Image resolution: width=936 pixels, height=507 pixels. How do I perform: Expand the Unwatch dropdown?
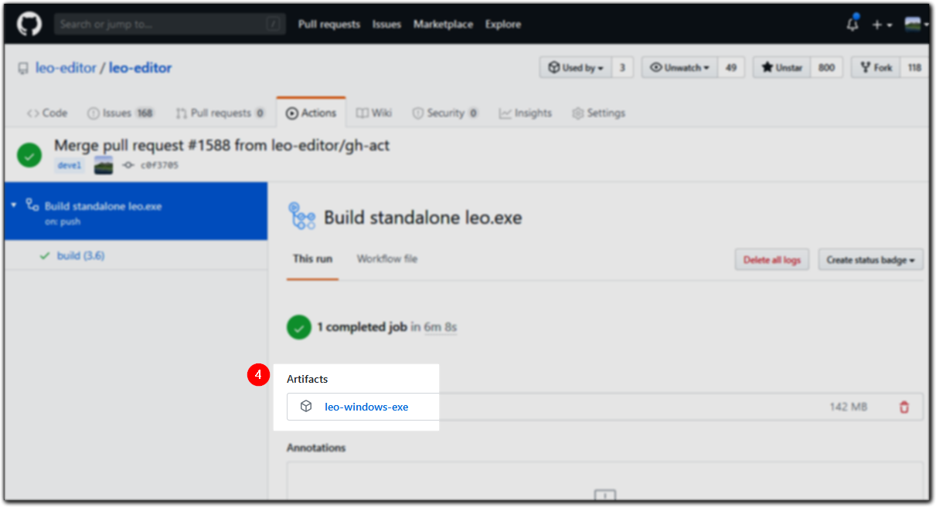pos(680,68)
